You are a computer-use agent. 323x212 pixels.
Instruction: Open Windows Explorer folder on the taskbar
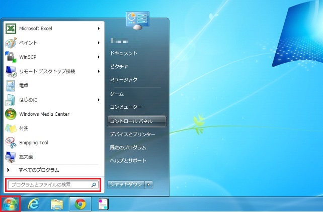coord(57,204)
